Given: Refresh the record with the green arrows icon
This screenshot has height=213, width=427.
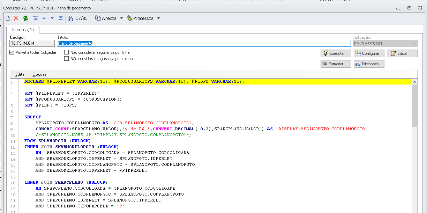Looking at the screenshot, I should pos(25,18).
